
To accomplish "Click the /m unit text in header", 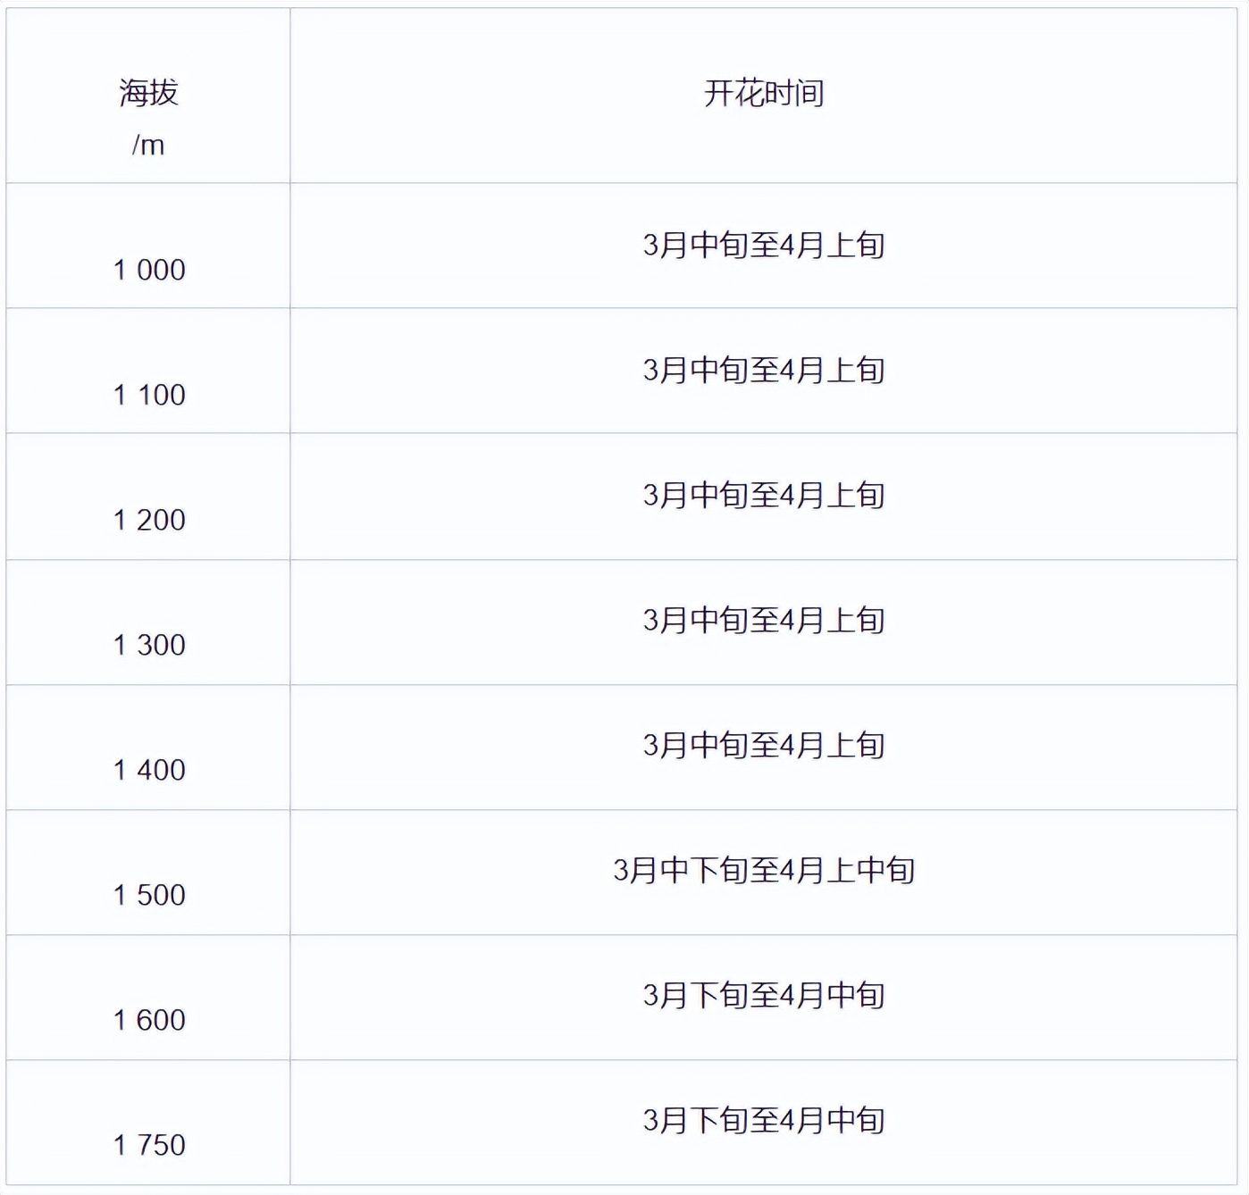I will (x=148, y=145).
